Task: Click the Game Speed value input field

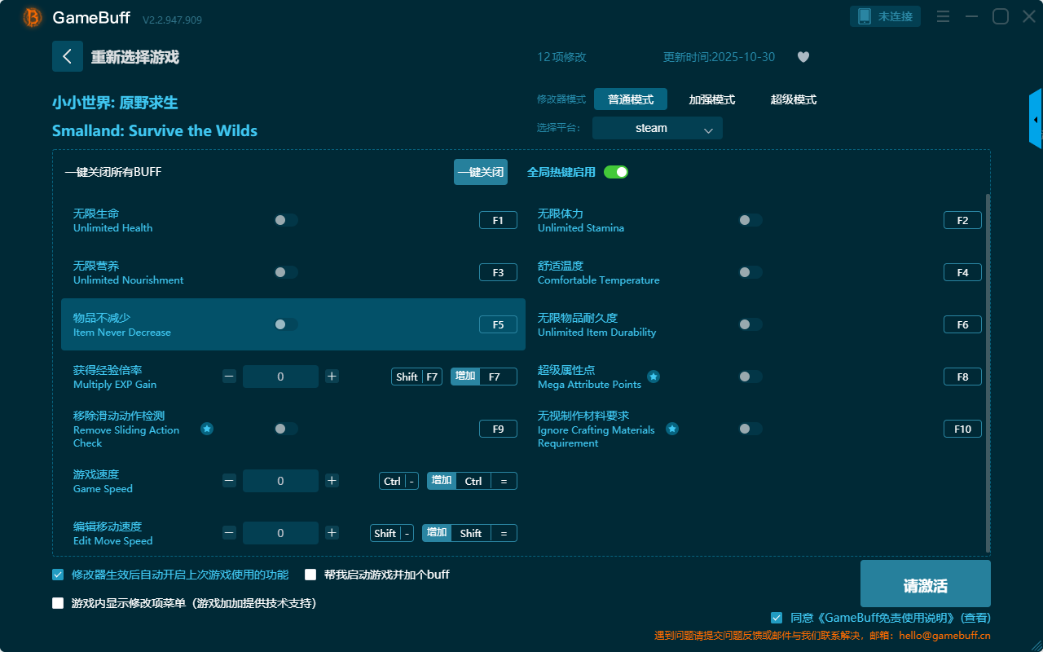Action: tap(280, 481)
